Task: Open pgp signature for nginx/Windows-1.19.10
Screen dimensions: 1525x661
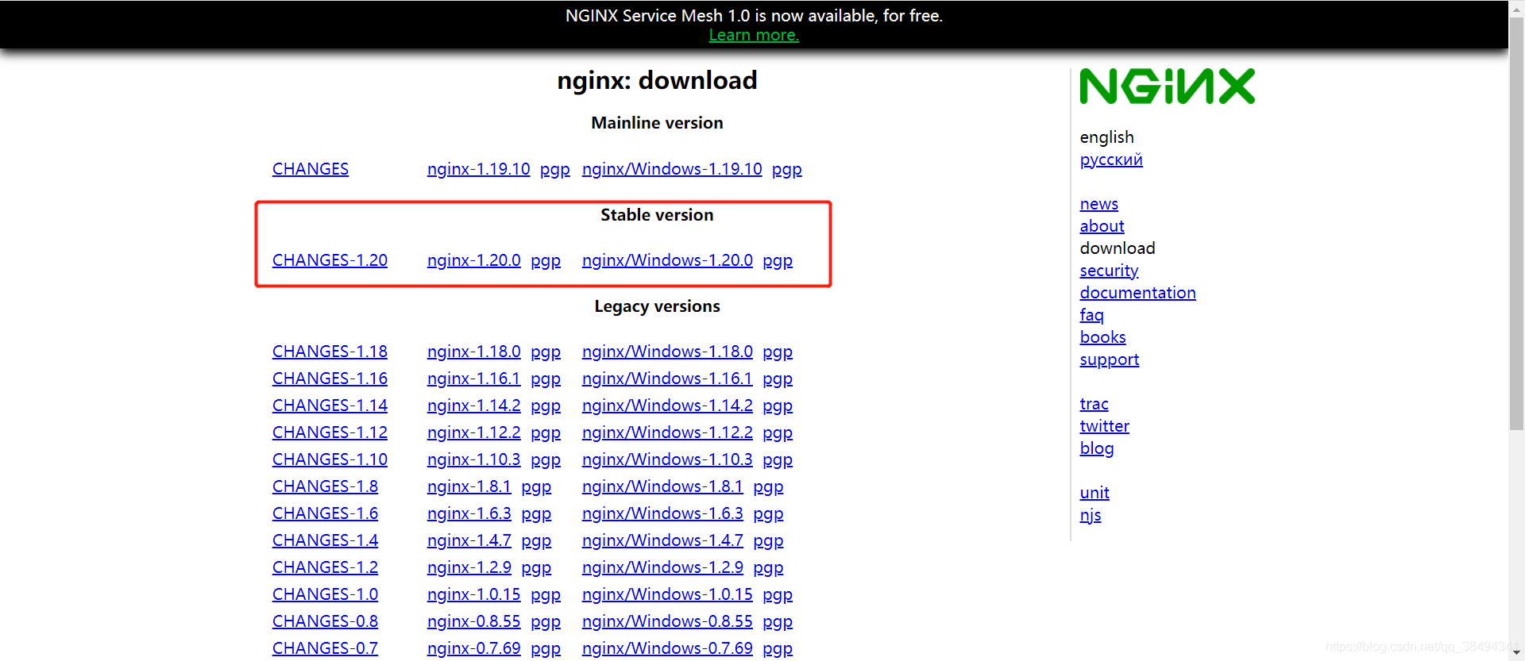Action: click(x=787, y=170)
